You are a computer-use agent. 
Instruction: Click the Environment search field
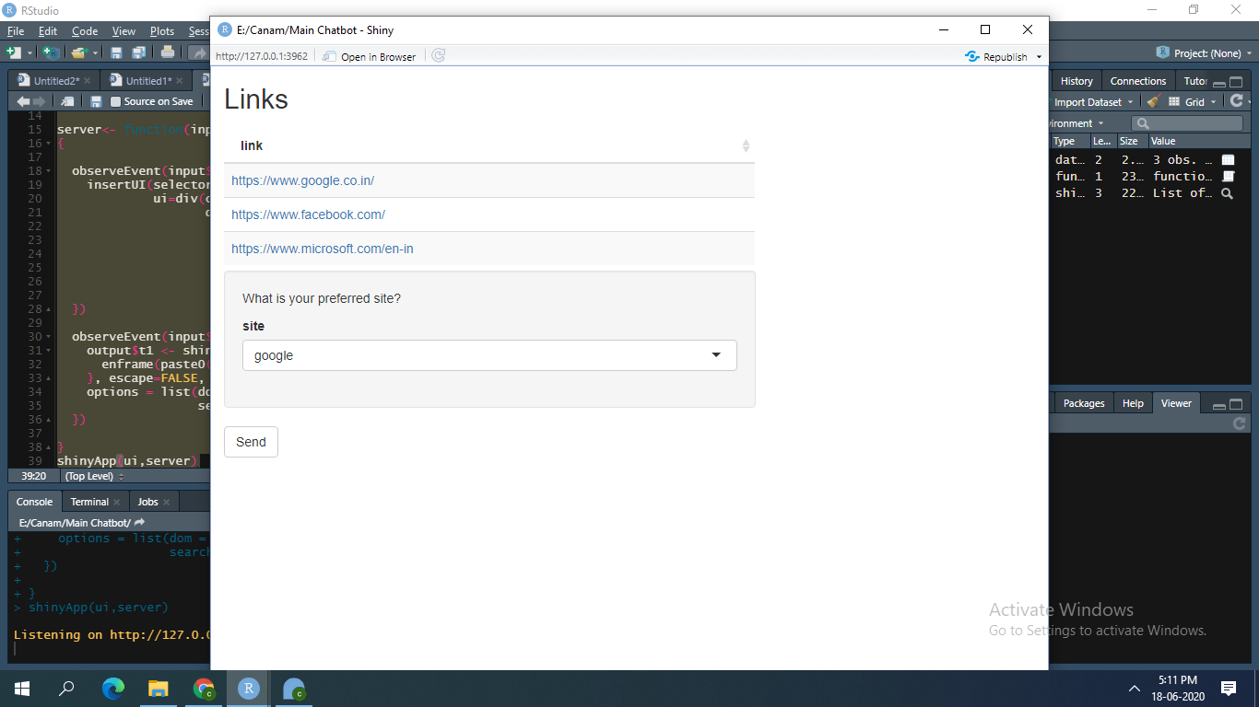point(1187,123)
